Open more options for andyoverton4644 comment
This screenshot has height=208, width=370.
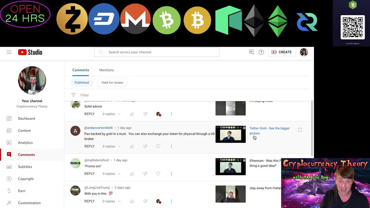click(171, 146)
